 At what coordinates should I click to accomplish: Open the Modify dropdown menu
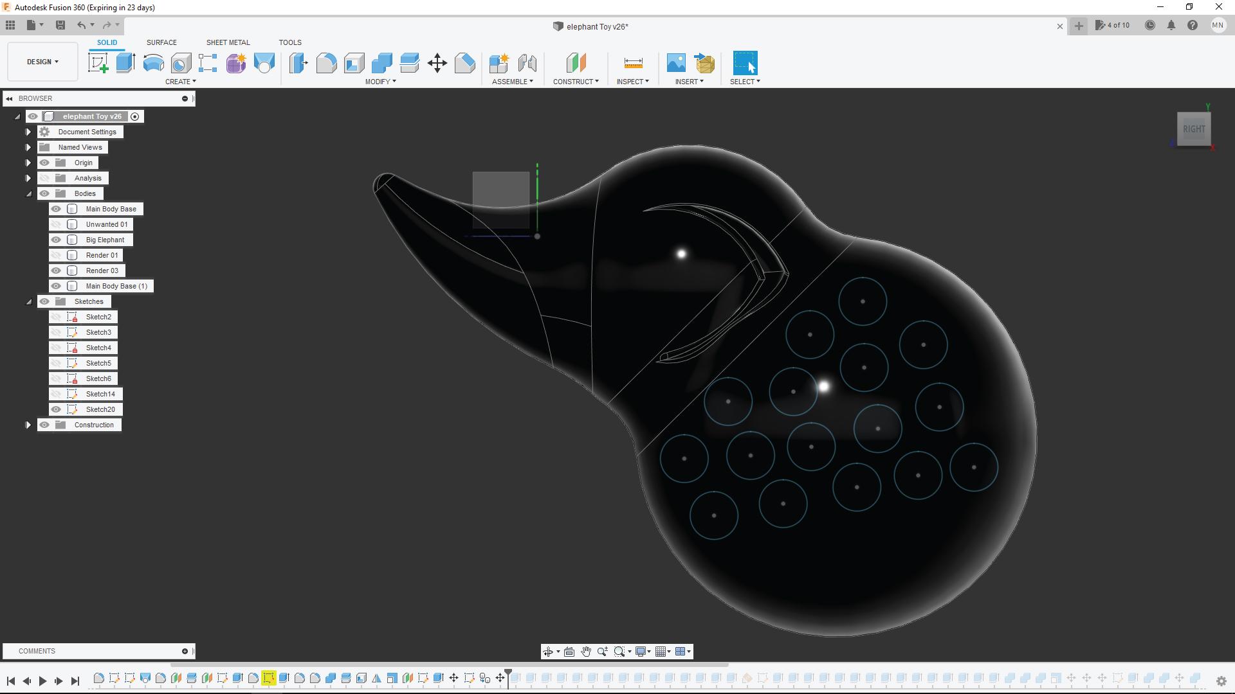click(x=380, y=82)
